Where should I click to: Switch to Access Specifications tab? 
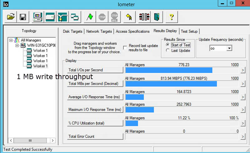(x=132, y=32)
